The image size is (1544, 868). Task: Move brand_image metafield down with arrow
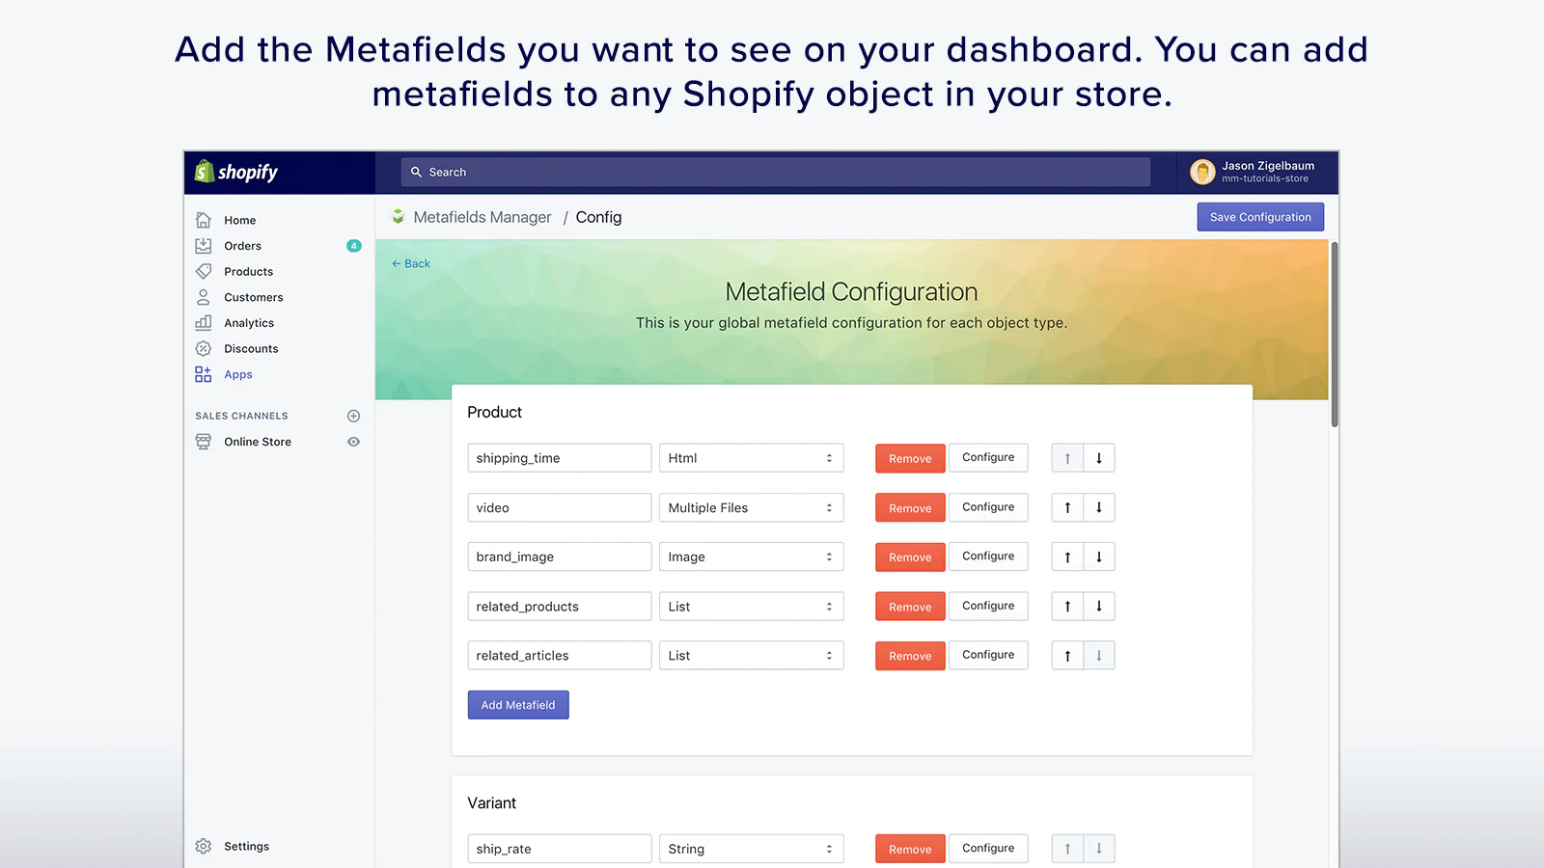pyautogui.click(x=1099, y=556)
